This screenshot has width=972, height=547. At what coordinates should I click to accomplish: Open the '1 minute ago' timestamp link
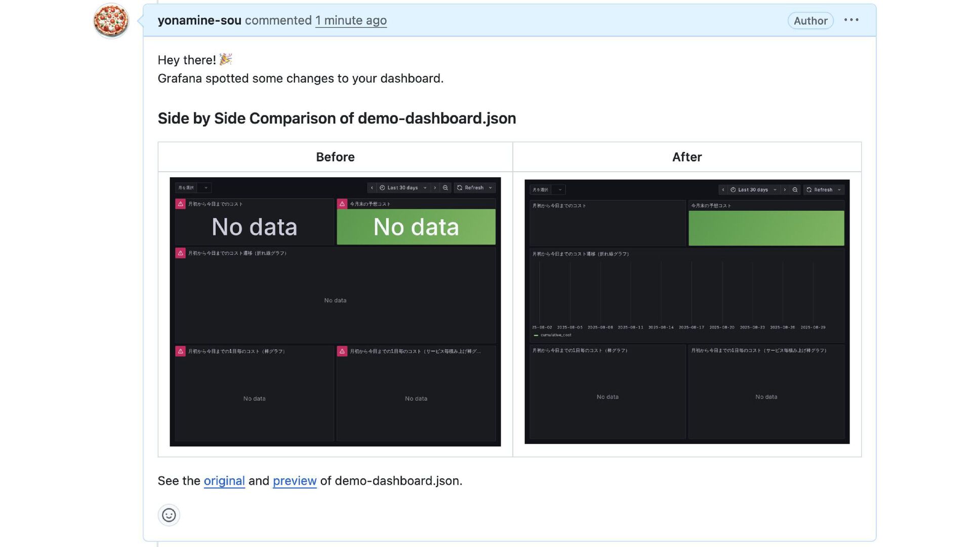click(x=351, y=20)
